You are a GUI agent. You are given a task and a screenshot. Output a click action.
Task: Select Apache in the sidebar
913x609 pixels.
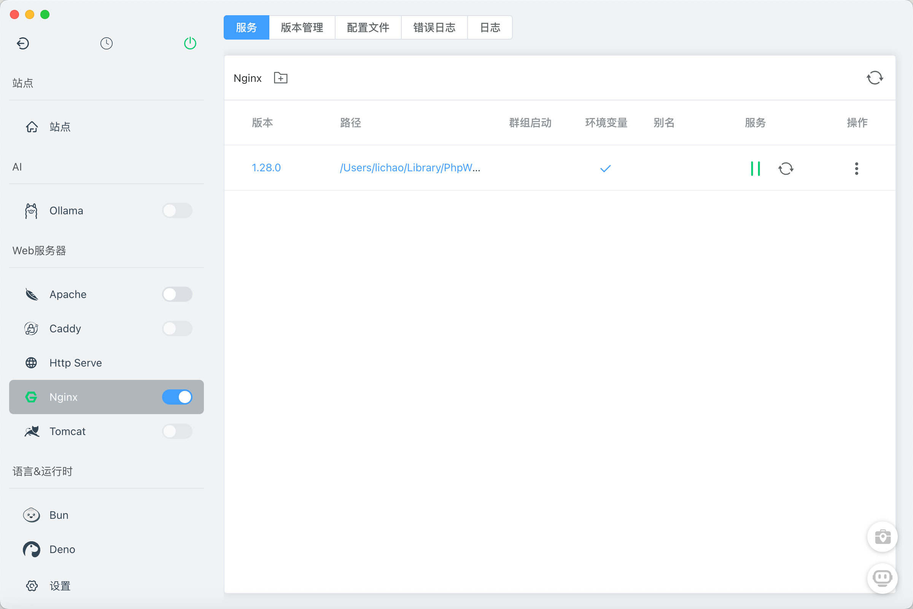coord(107,294)
